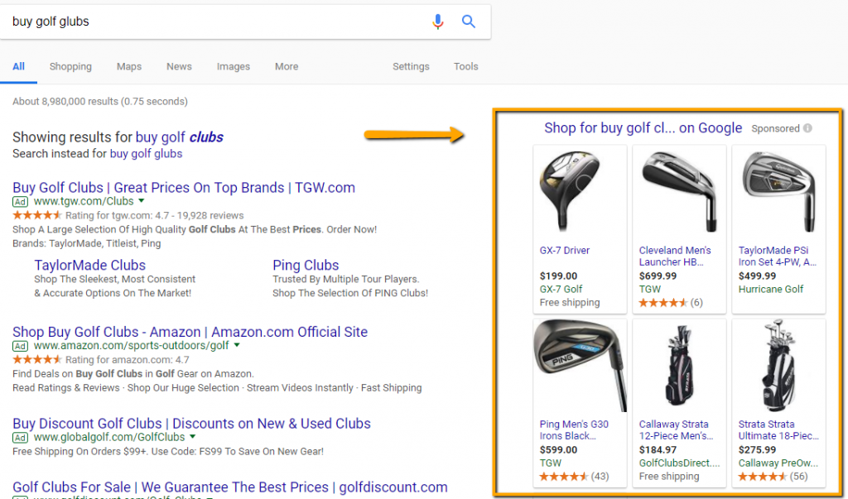Click the $499.99 price
This screenshot has width=848, height=499.
pyautogui.click(x=757, y=276)
